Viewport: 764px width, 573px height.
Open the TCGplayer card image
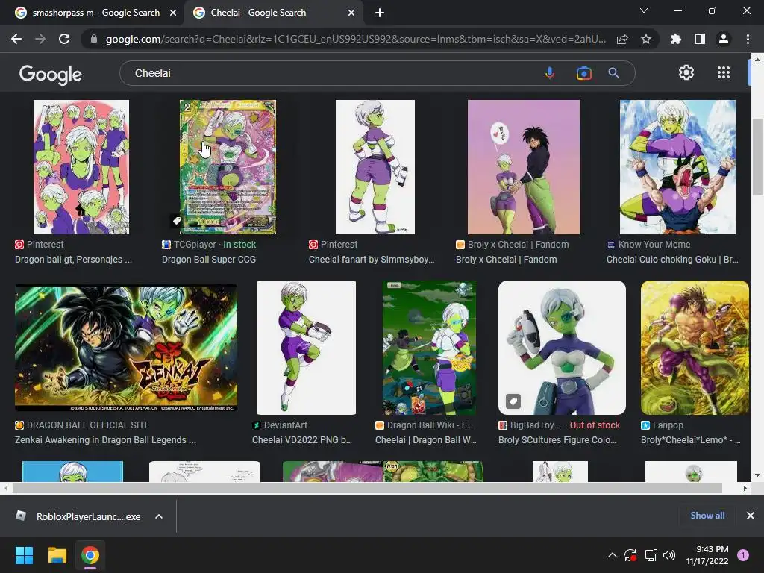point(228,167)
